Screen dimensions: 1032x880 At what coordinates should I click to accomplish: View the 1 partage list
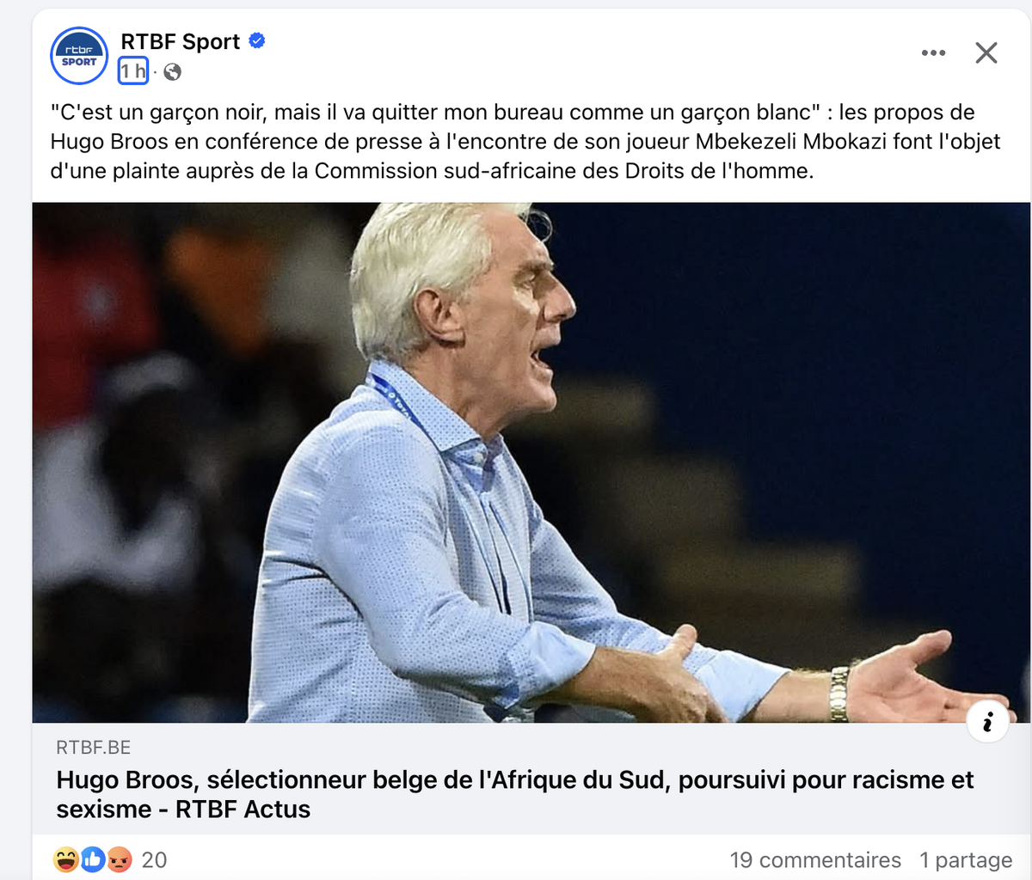click(966, 859)
